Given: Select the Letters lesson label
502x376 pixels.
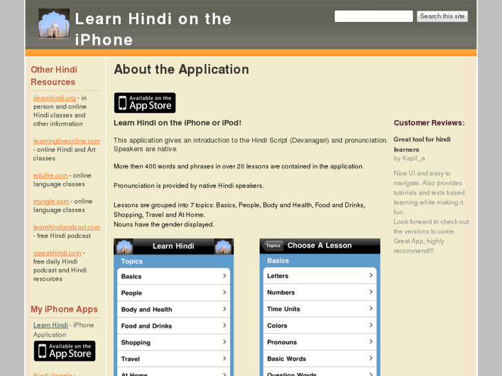Looking at the screenshot, I should [278, 276].
